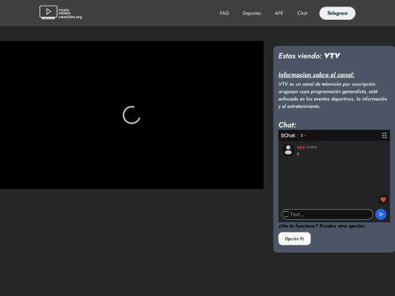Image resolution: width=395 pixels, height=296 pixels.
Task: Click the small icon inside the text field
Action: (x=286, y=214)
